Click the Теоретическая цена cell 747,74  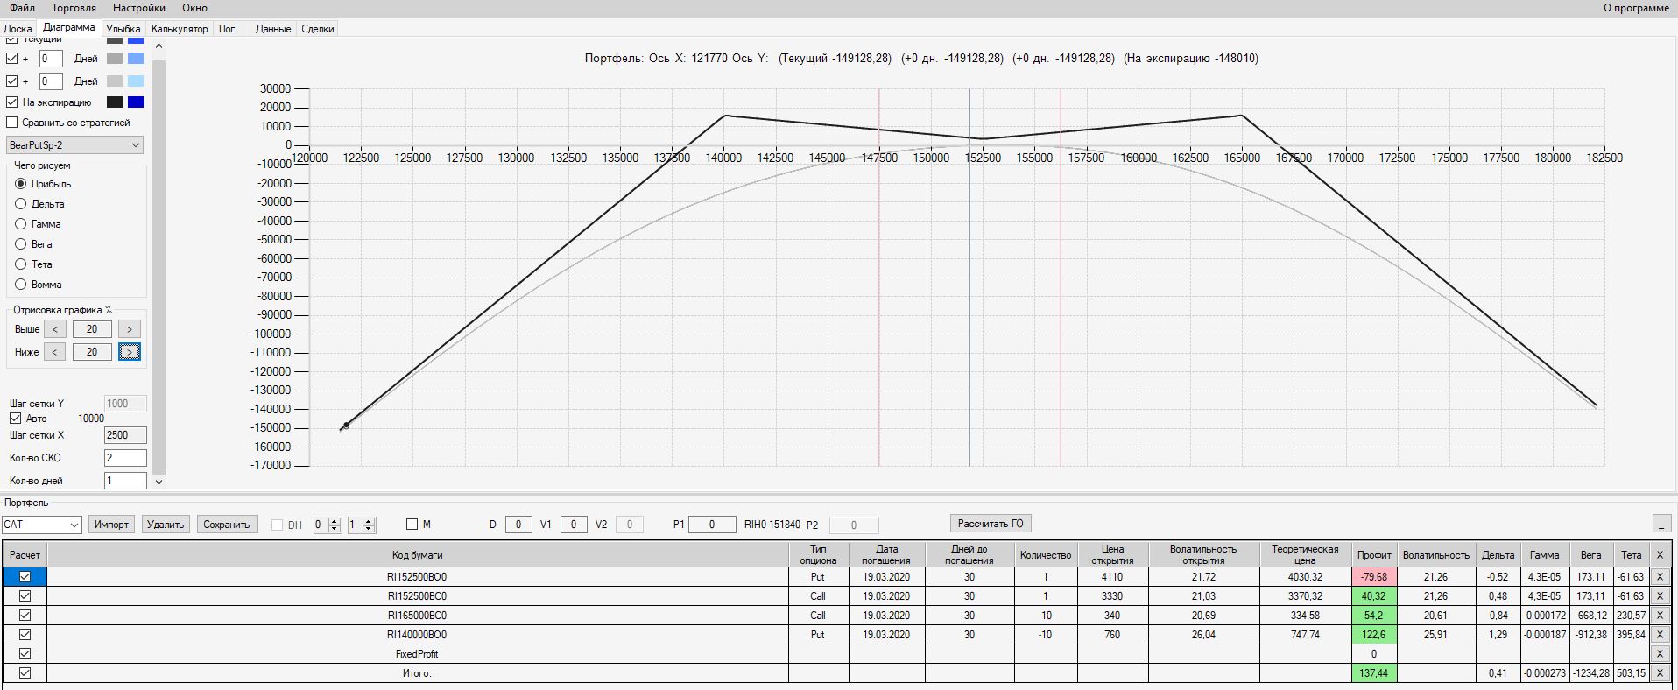(1305, 635)
